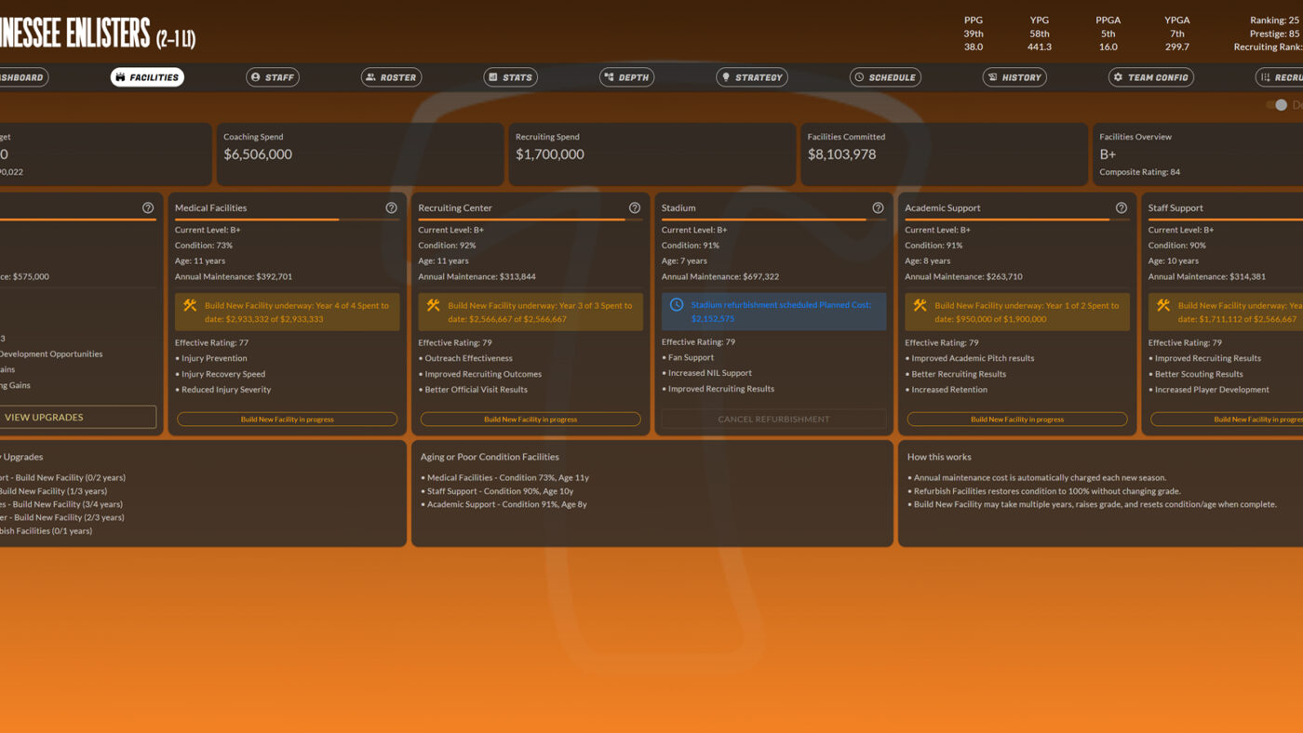Click 'Aging or Poor Condition Facilities' heading
Viewport: 1303px width, 733px height.
pos(490,457)
